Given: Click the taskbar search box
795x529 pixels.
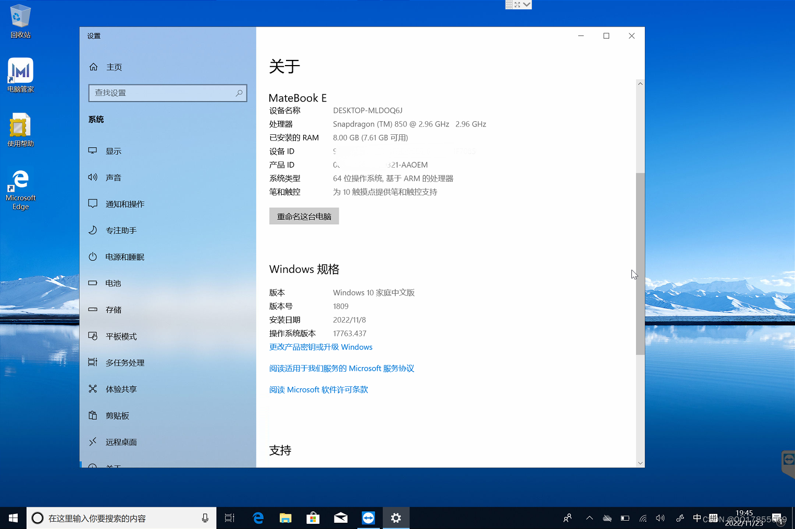Looking at the screenshot, I should coord(121,518).
